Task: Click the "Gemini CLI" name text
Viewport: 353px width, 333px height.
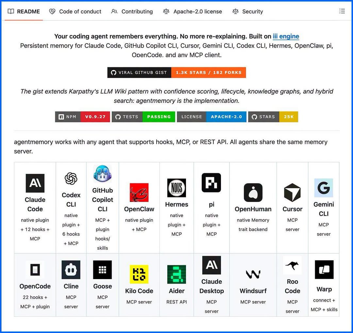Action: pyautogui.click(x=324, y=209)
